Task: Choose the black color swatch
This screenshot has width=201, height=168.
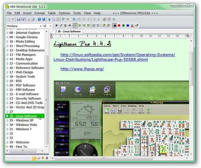Action: click(114, 26)
